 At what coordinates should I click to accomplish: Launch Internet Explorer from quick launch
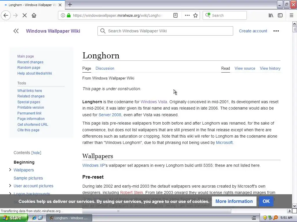[34, 218]
